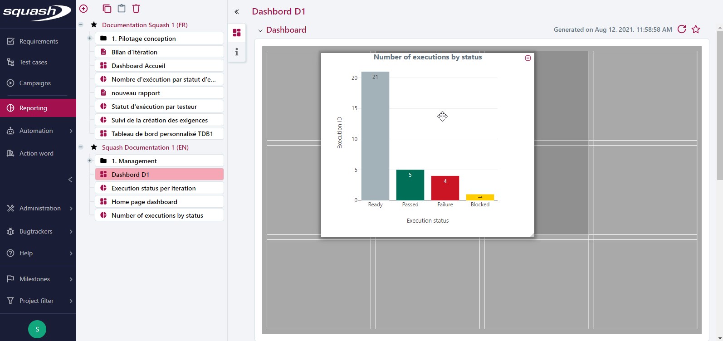Image resolution: width=723 pixels, height=341 pixels.
Task: Collapse the Documentation Squash 1 (FR) project
Action: (x=81, y=25)
